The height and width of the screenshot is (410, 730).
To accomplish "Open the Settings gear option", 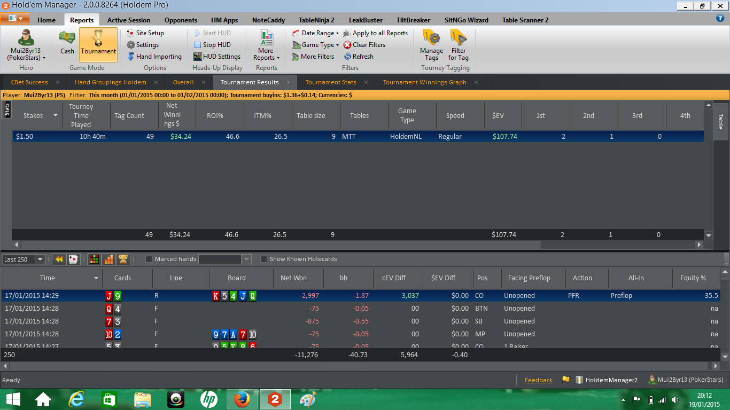I will point(143,45).
